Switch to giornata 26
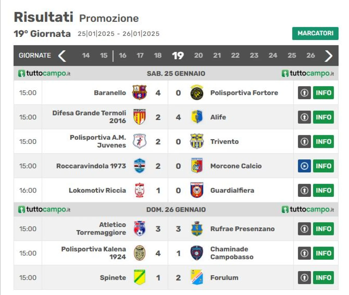Viewport: 349px width, 295px height. (x=310, y=55)
